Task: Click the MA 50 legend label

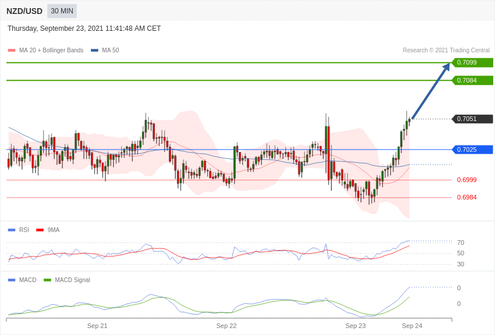Action: tap(111, 50)
